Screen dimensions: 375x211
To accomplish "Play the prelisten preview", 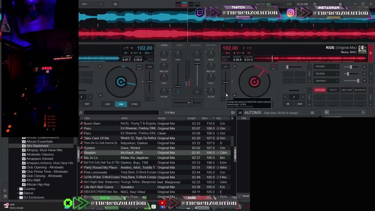I will [326, 112].
